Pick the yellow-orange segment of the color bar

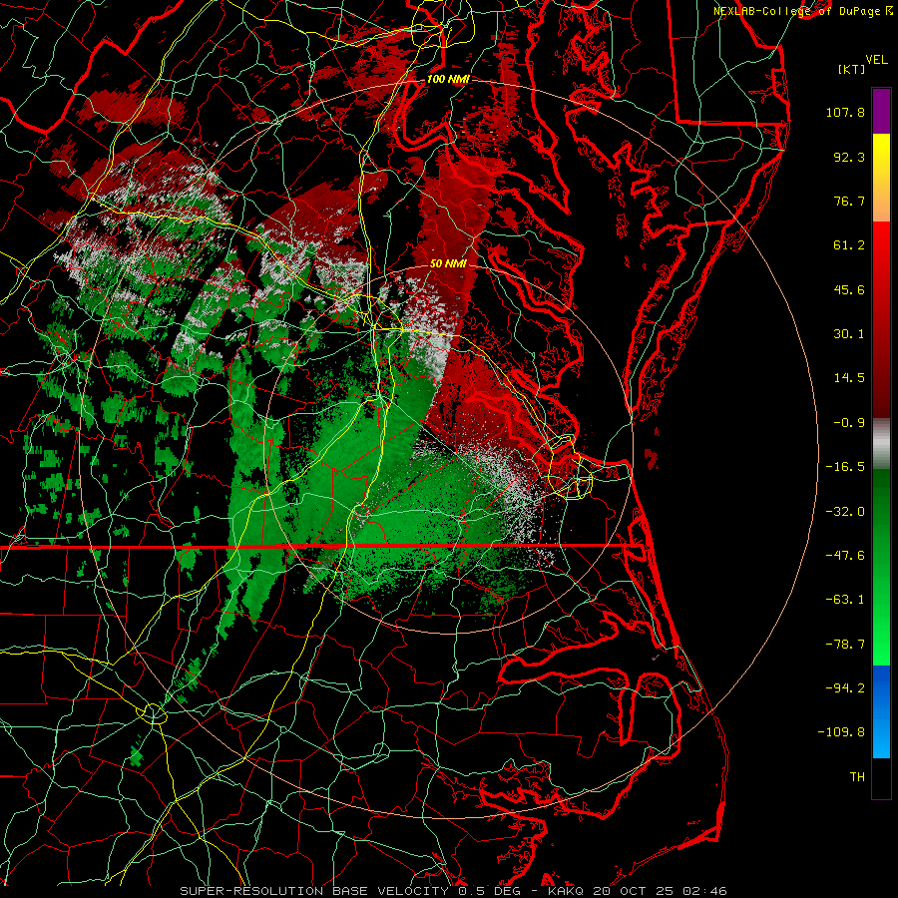pos(881,178)
